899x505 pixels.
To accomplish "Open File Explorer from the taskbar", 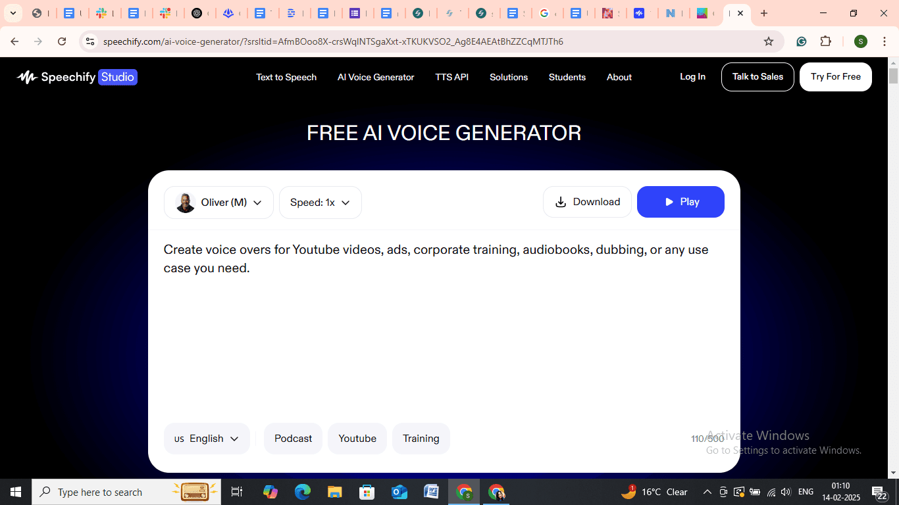I will pyautogui.click(x=335, y=492).
